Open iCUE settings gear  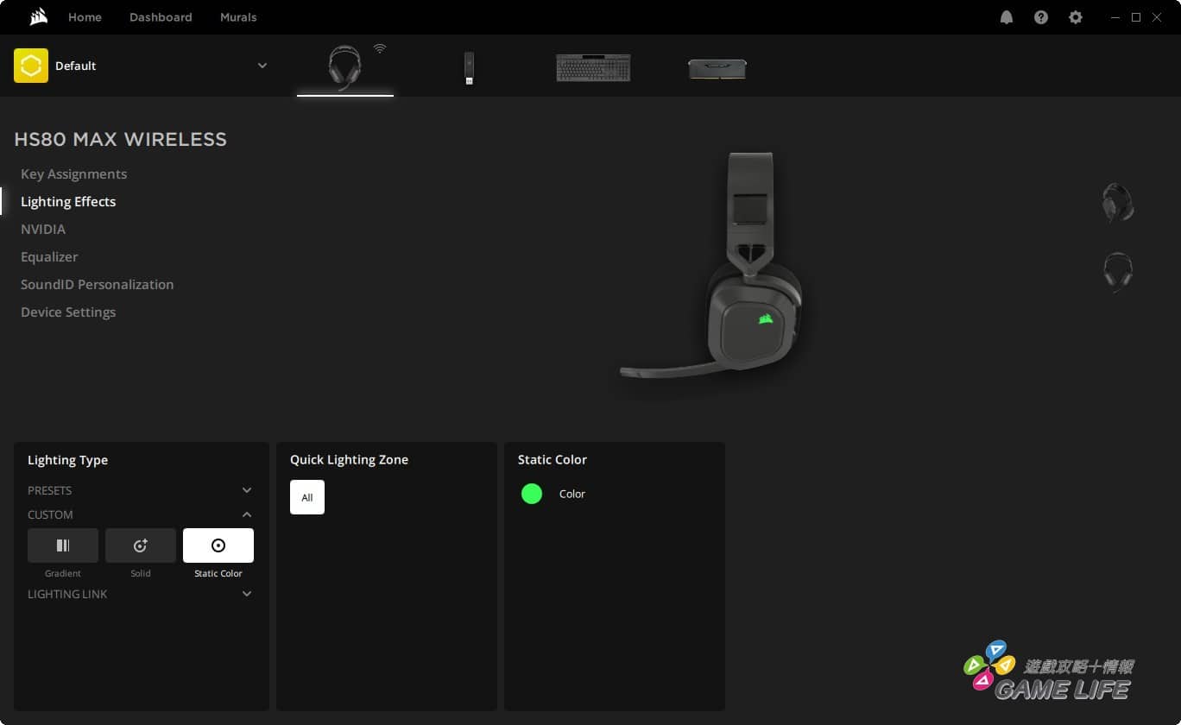coord(1076,17)
